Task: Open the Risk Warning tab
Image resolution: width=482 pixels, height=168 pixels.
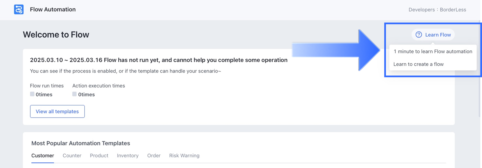Action: tap(184, 156)
